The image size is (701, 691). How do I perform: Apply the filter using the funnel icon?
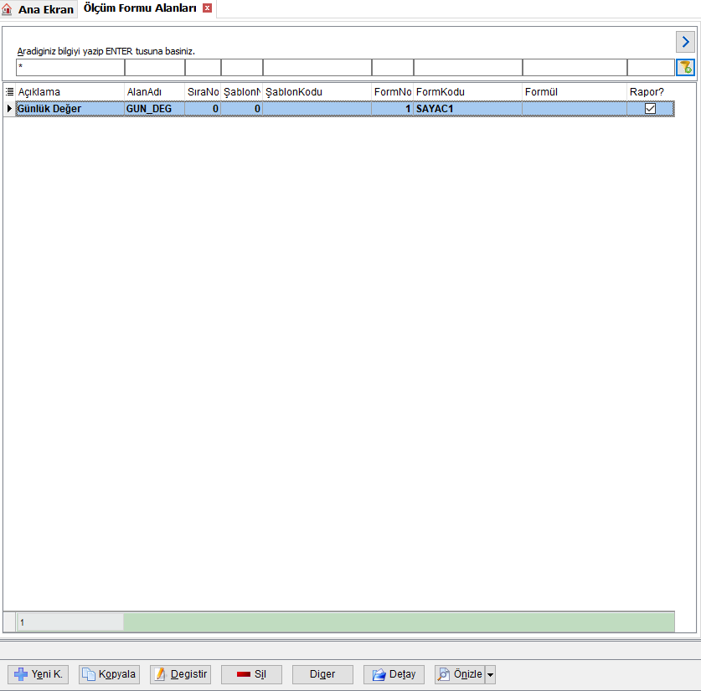point(685,68)
